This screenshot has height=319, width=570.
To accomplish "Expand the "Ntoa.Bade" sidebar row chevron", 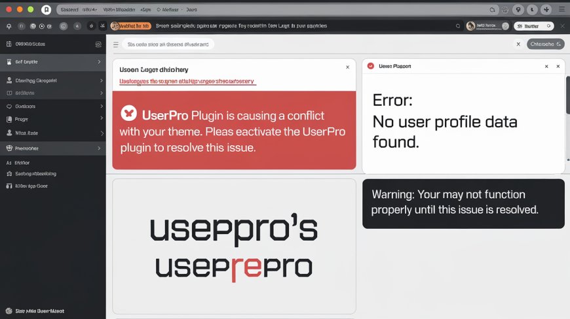I will pos(102,133).
